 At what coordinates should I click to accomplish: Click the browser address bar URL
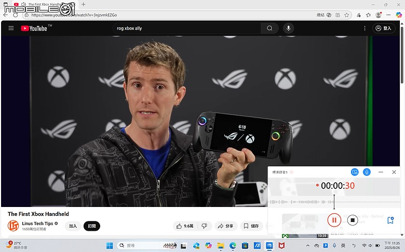[74, 15]
